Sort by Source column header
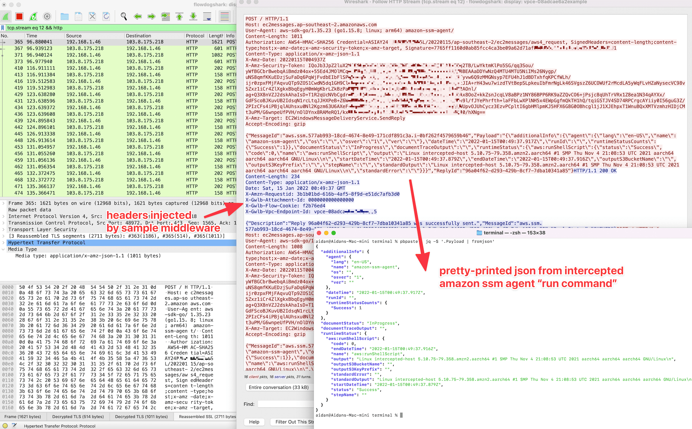 coord(94,36)
